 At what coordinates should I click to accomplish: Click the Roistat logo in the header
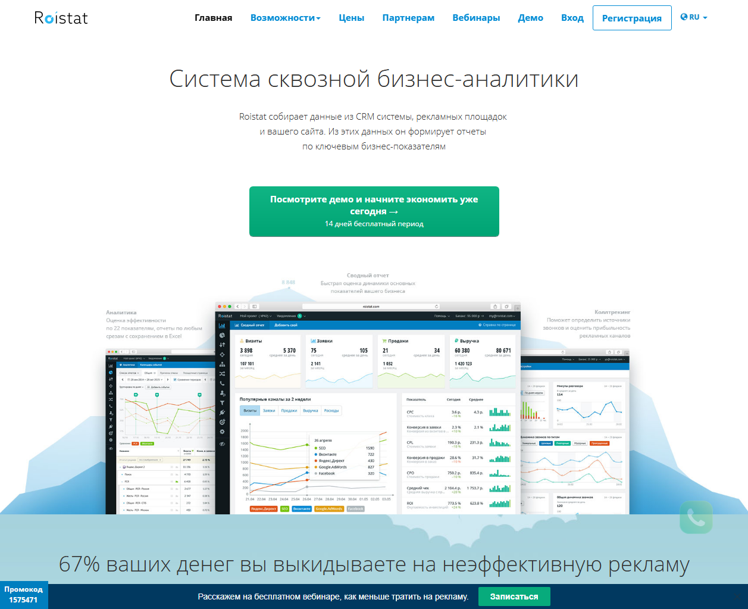(61, 18)
